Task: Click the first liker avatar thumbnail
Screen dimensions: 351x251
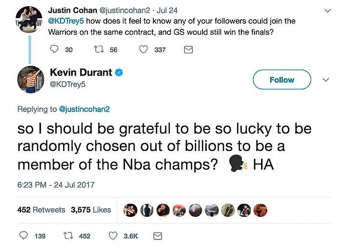Action: [x=130, y=210]
